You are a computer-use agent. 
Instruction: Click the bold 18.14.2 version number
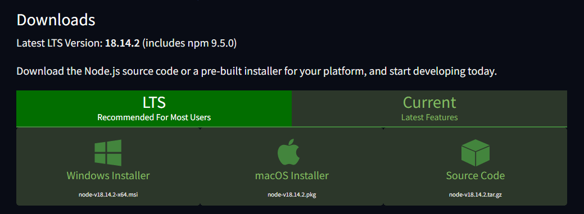pos(122,44)
